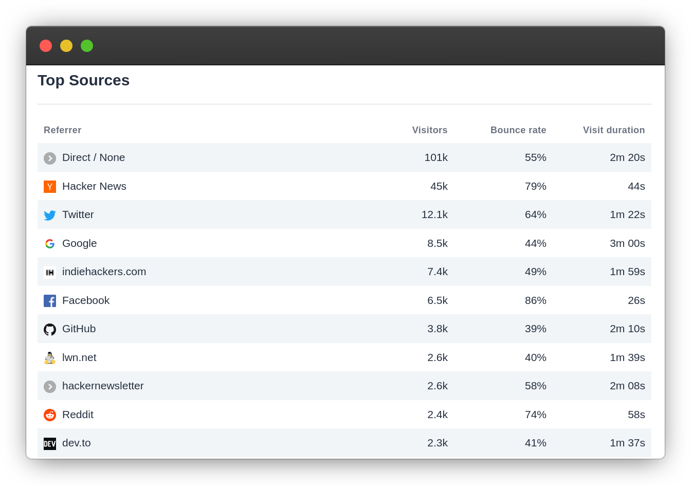Image resolution: width=691 pixels, height=485 pixels.
Task: Click the lwn.net penguin favicon
Action: (x=49, y=357)
